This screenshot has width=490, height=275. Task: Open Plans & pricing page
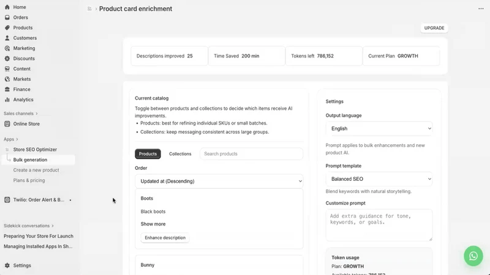(x=29, y=180)
